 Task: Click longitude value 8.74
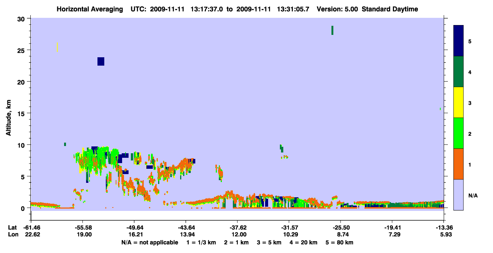pyautogui.click(x=343, y=235)
